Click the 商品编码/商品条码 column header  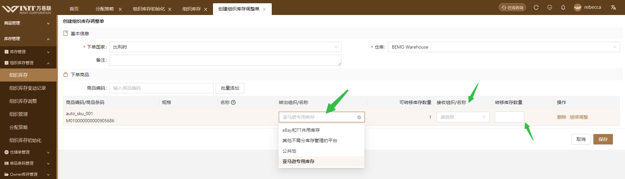click(x=85, y=102)
